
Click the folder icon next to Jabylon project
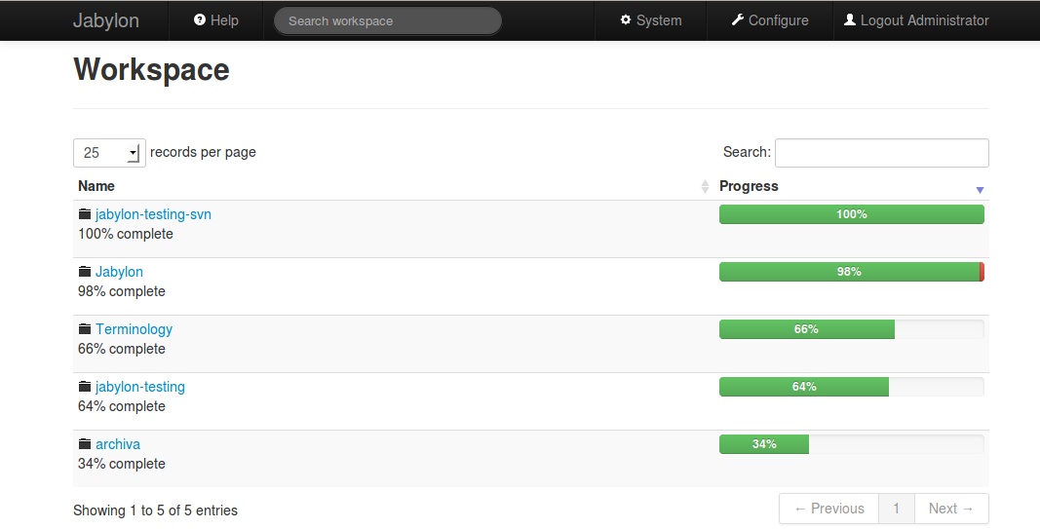(85, 272)
